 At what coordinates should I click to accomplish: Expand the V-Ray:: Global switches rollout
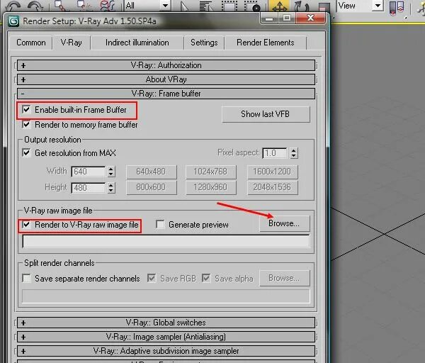[166, 323]
